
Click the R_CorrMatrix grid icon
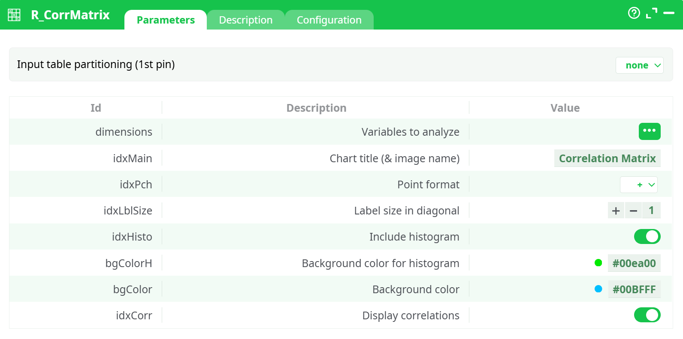[x=14, y=15]
